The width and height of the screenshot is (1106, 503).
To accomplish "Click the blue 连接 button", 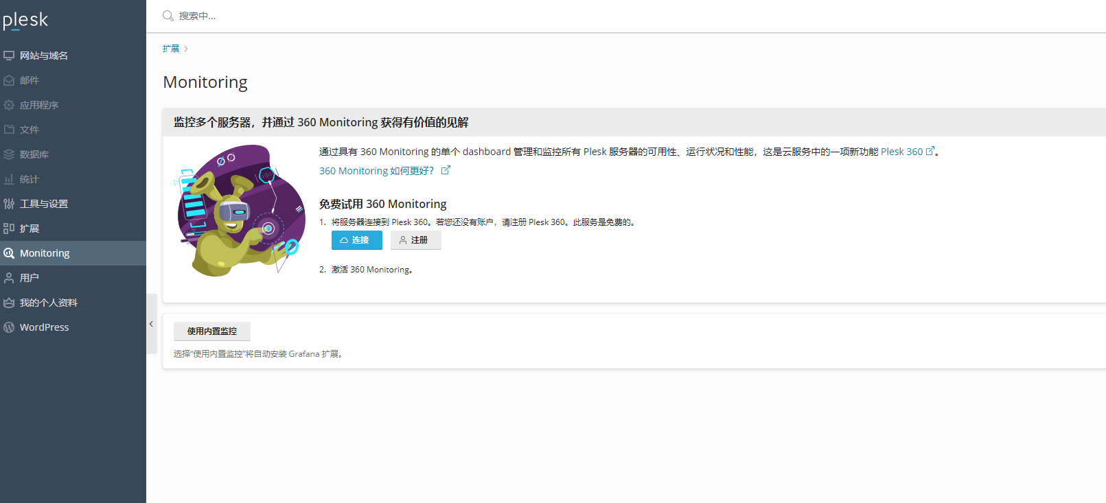I will tap(357, 240).
